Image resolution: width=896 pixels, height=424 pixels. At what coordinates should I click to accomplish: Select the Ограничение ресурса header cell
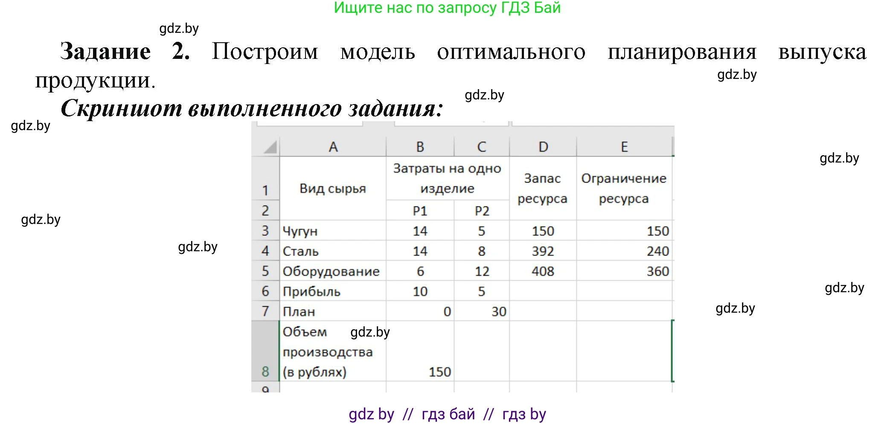coord(624,188)
